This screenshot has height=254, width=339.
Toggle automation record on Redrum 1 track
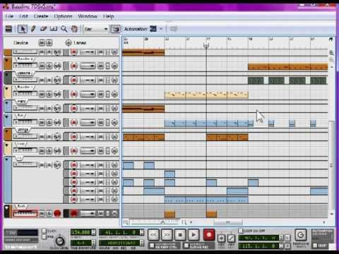[x=57, y=95]
